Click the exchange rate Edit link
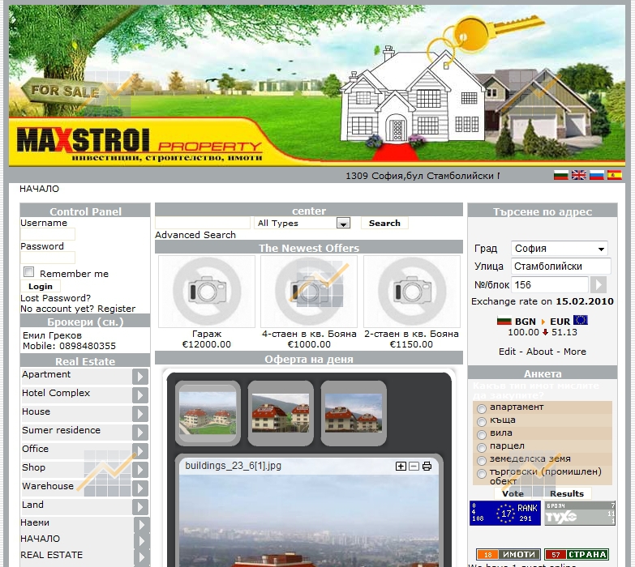Screen dimensions: 635x567 tap(507, 352)
